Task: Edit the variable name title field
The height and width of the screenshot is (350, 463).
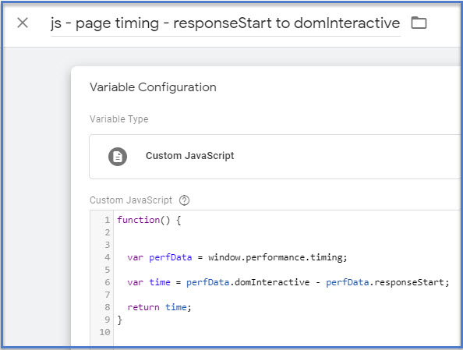Action: click(x=225, y=23)
